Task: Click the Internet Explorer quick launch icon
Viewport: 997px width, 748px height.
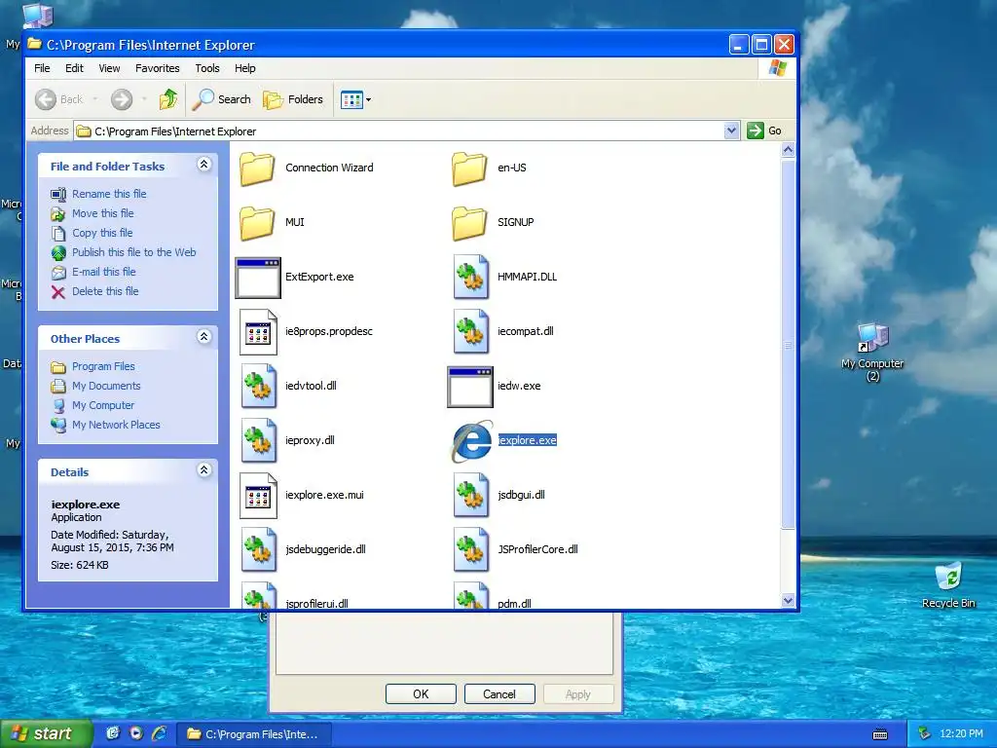Action: [160, 733]
